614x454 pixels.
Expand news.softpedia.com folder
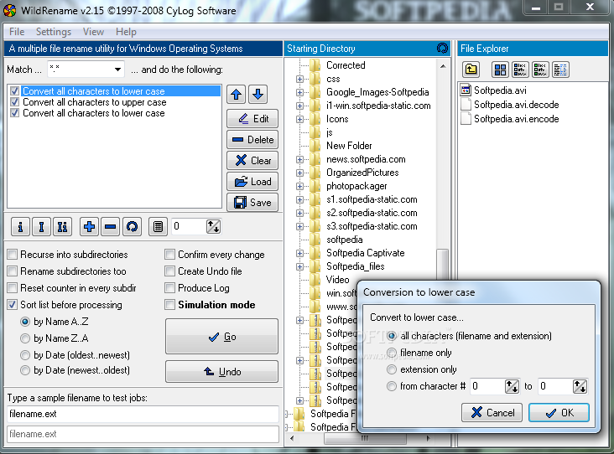pos(299,159)
